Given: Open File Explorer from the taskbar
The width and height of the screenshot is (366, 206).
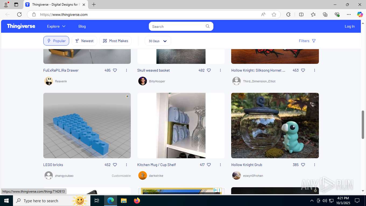Looking at the screenshot, I should tap(124, 201).
